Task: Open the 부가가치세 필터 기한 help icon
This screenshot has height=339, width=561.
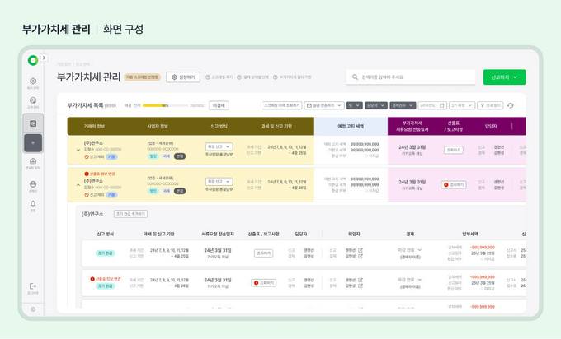Action: [275, 77]
